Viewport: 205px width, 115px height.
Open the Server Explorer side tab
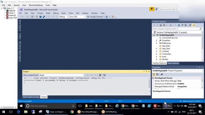point(20,26)
